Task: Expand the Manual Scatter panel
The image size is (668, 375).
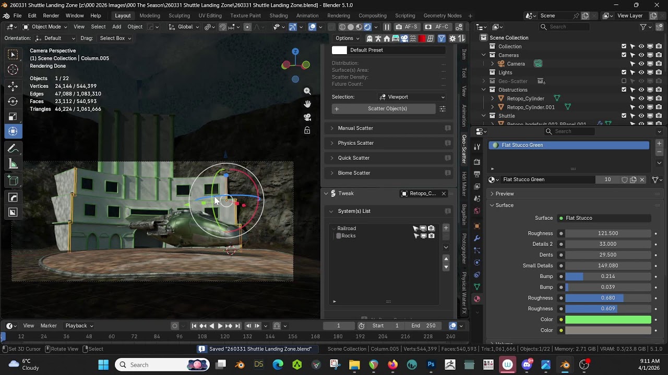Action: pyautogui.click(x=355, y=128)
